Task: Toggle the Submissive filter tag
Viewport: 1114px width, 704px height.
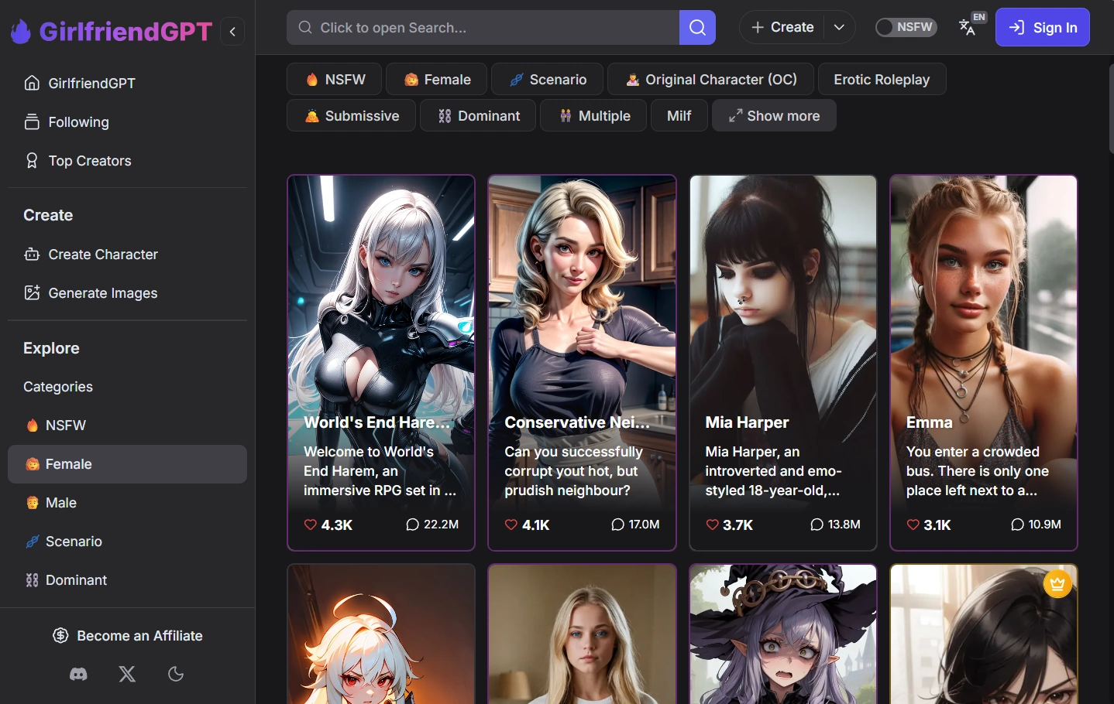Action: [352, 116]
